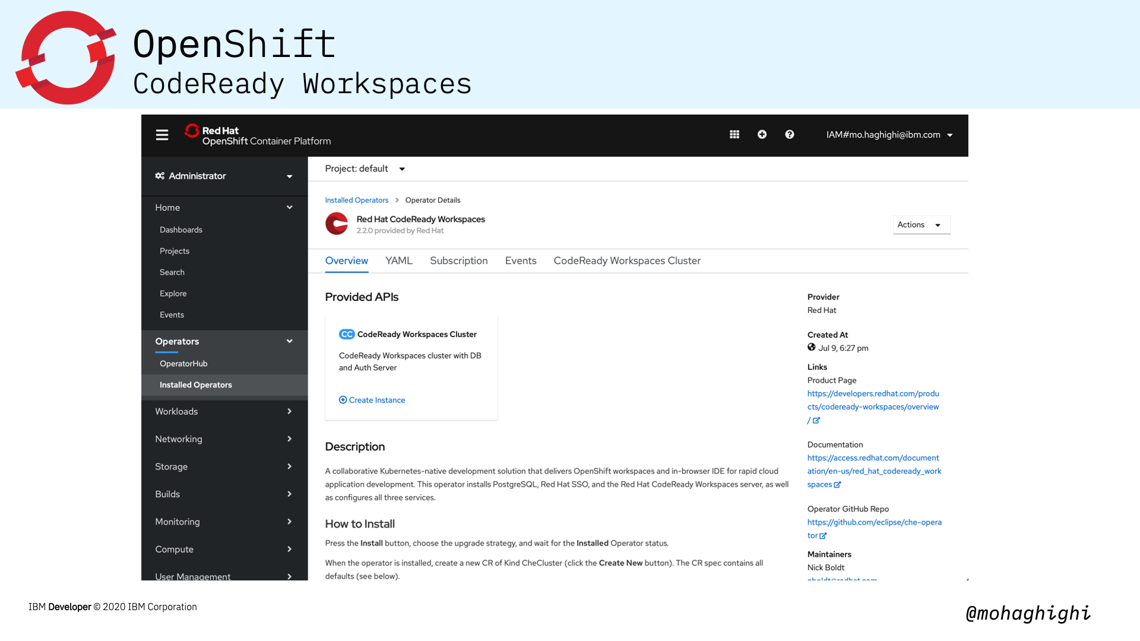Image resolution: width=1140 pixels, height=641 pixels.
Task: Click external link icon after documentation URL
Action: pos(837,485)
